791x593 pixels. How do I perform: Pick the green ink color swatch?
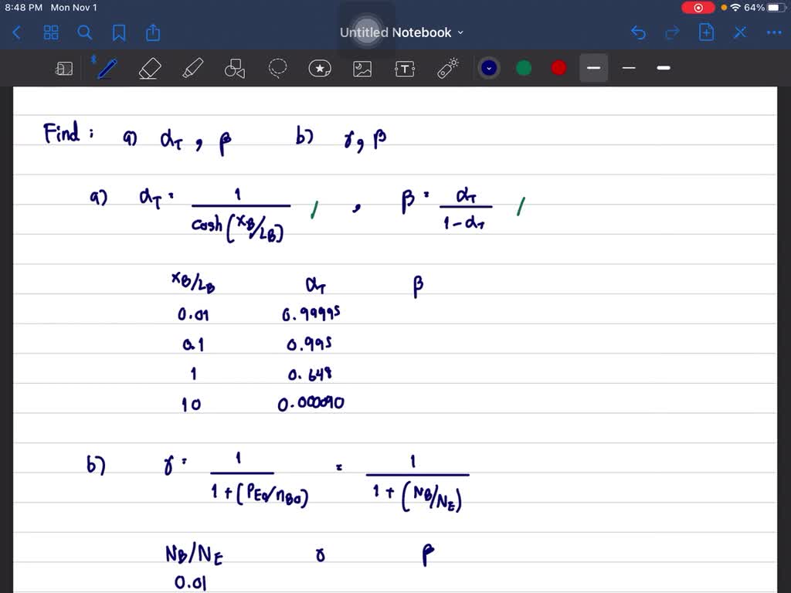pos(524,68)
